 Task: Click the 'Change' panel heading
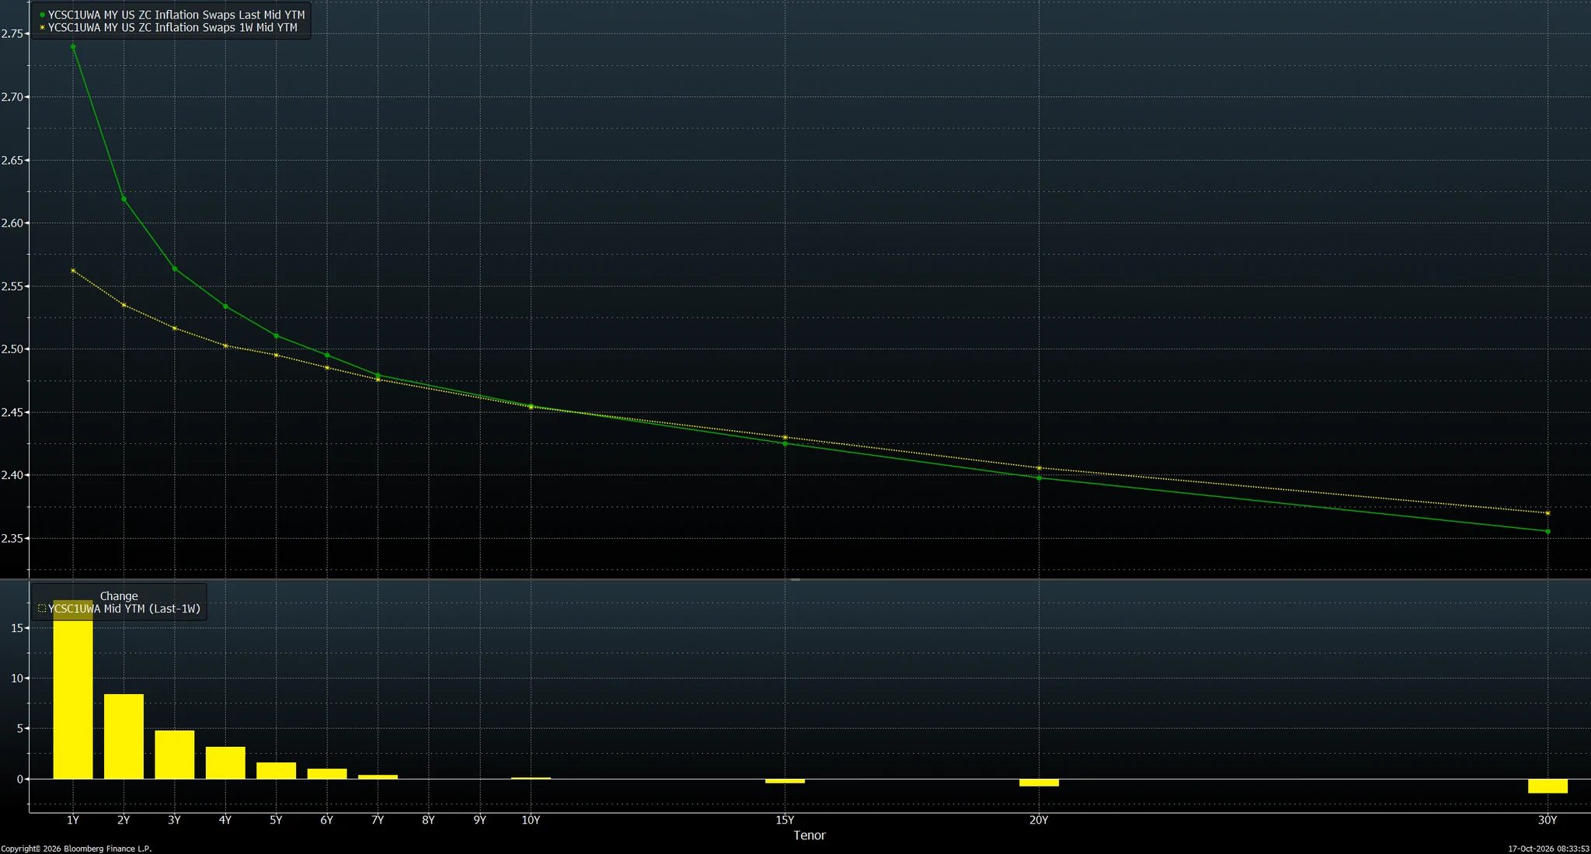(119, 596)
